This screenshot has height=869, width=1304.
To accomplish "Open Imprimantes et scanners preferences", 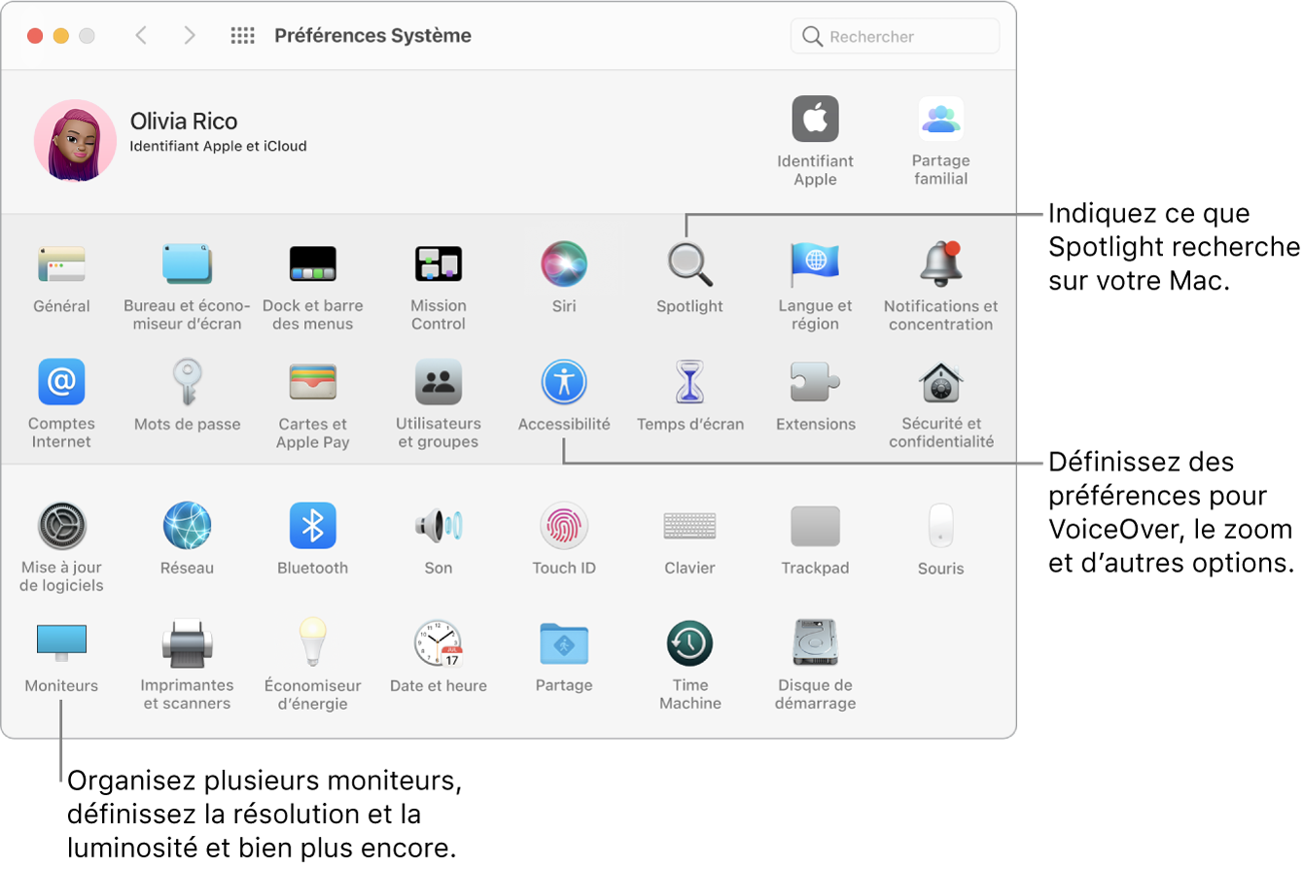I will point(187,643).
